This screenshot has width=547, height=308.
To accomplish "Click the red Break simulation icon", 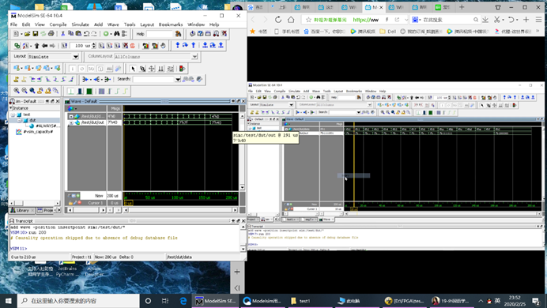I will (x=133, y=46).
